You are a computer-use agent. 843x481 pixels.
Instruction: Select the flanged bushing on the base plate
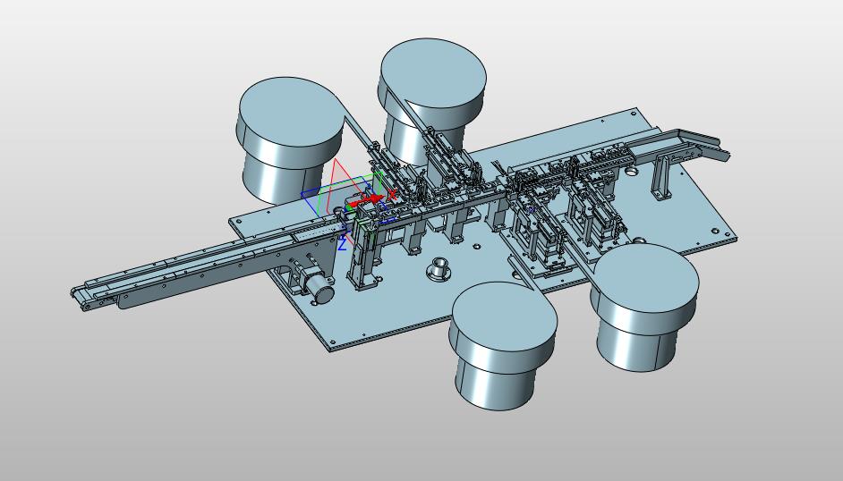pos(439,269)
